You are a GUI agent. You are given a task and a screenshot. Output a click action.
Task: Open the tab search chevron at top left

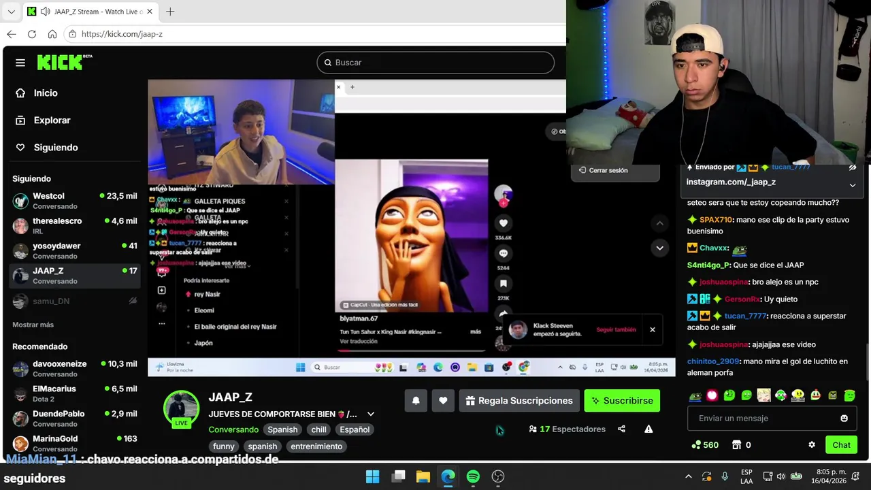11,12
